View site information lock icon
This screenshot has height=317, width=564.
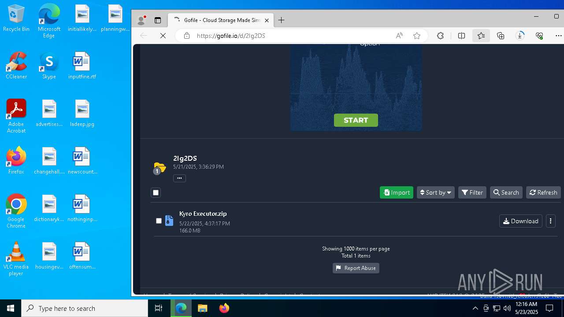pos(187,36)
